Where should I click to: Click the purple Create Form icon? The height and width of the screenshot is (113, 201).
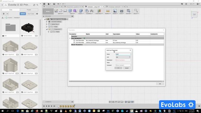[75, 11]
